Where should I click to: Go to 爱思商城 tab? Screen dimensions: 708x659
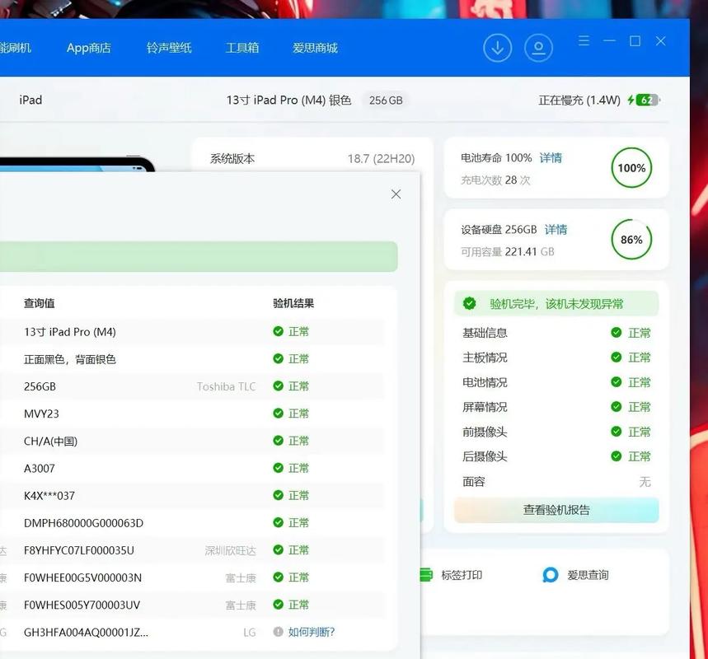pyautogui.click(x=315, y=48)
